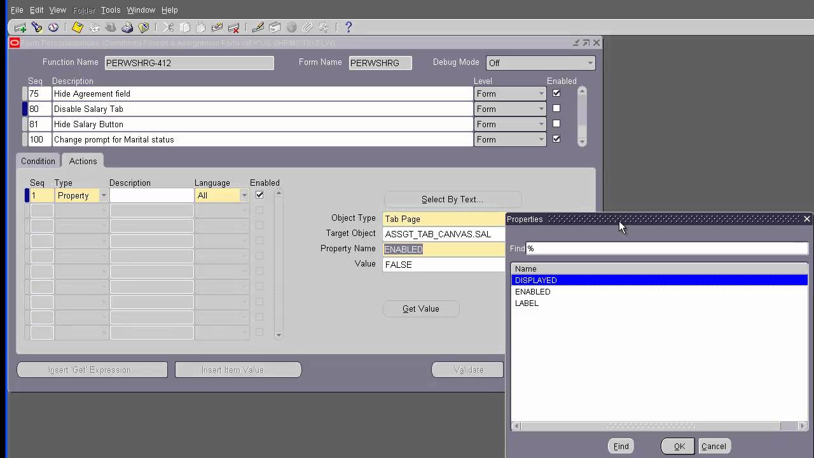Click the Select By Text button
The width and height of the screenshot is (814, 458).
pyautogui.click(x=453, y=199)
